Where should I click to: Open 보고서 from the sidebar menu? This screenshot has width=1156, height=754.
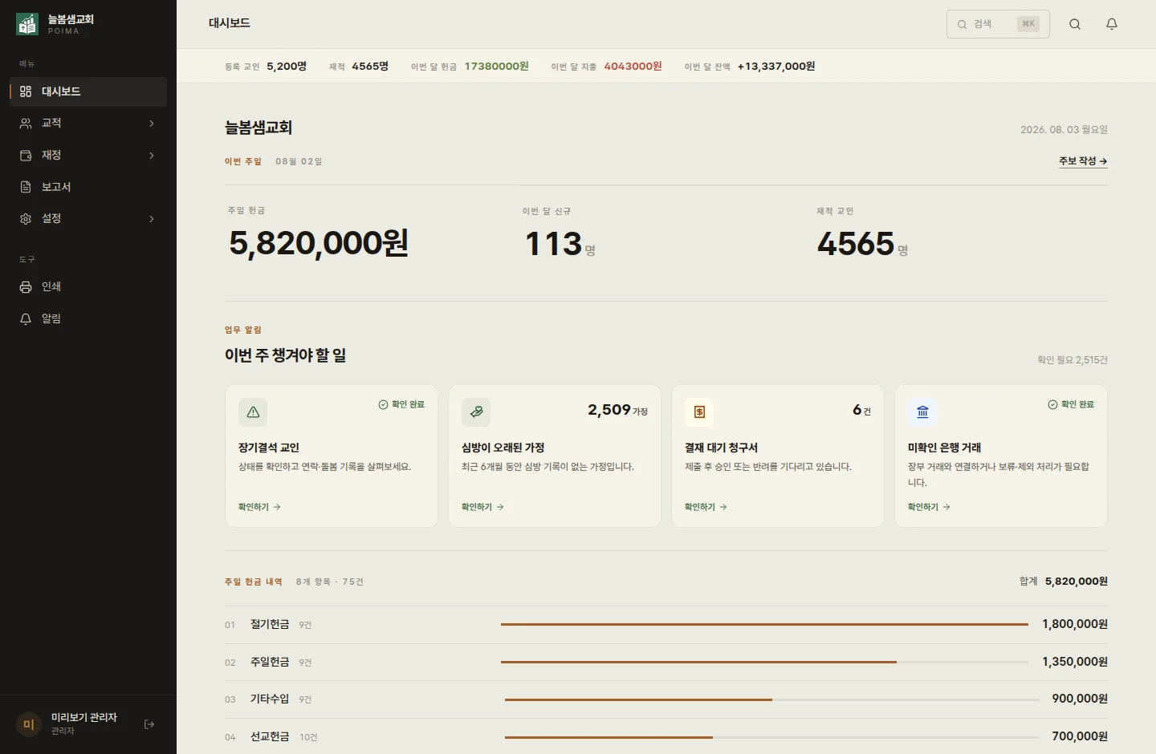tap(88, 187)
